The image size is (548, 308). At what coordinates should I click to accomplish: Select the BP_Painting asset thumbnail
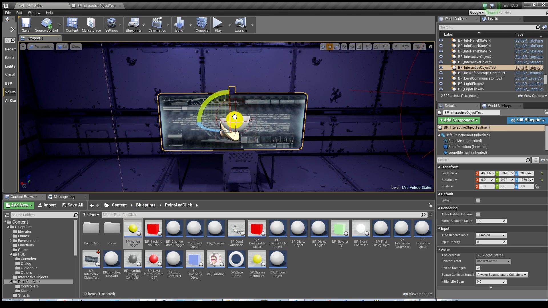point(215,260)
